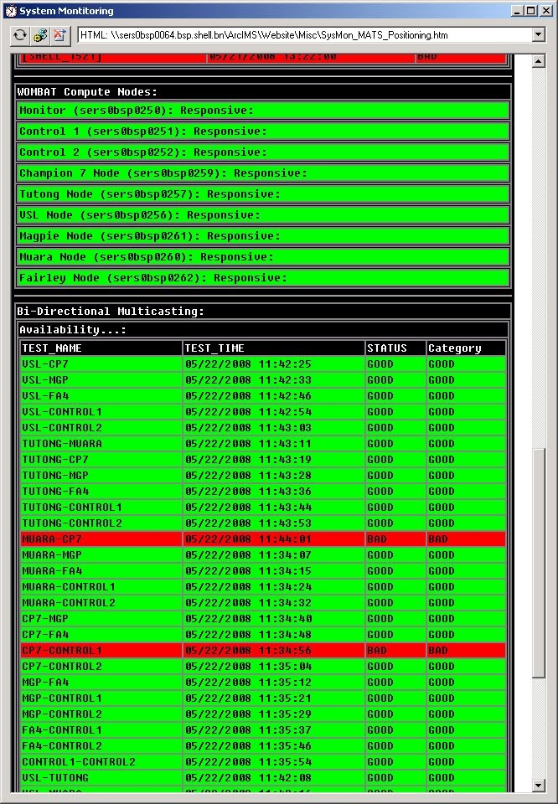Select the MUARA-MGP test name
Image resolution: width=558 pixels, height=804 pixels.
52,554
